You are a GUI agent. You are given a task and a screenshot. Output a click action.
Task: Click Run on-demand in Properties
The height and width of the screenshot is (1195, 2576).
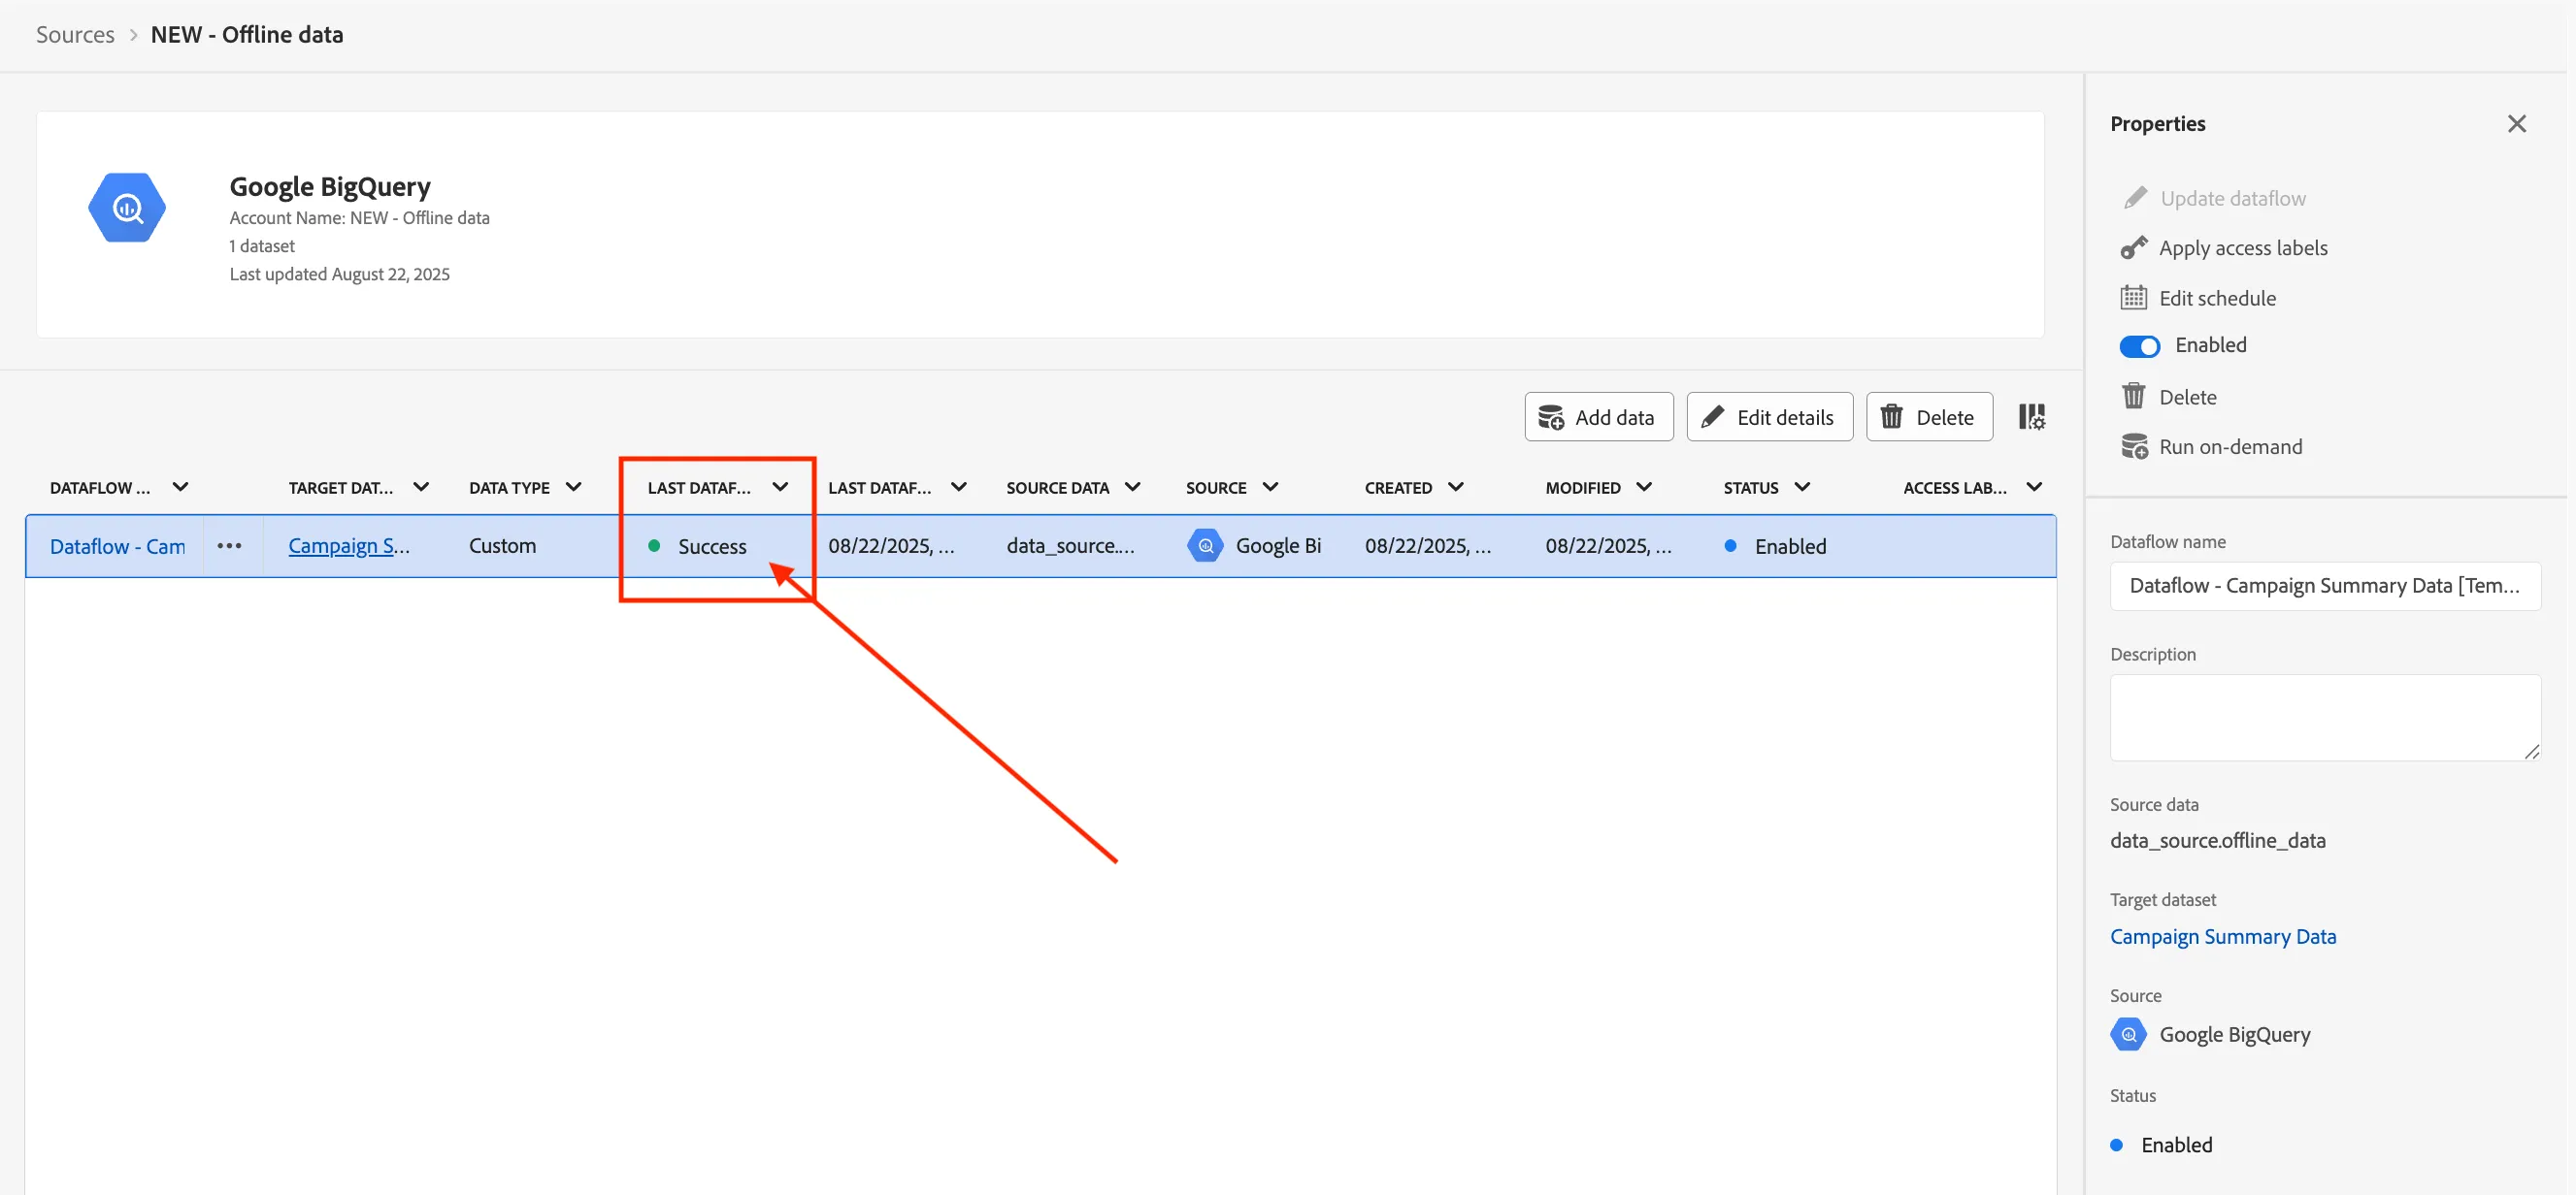(x=2211, y=446)
